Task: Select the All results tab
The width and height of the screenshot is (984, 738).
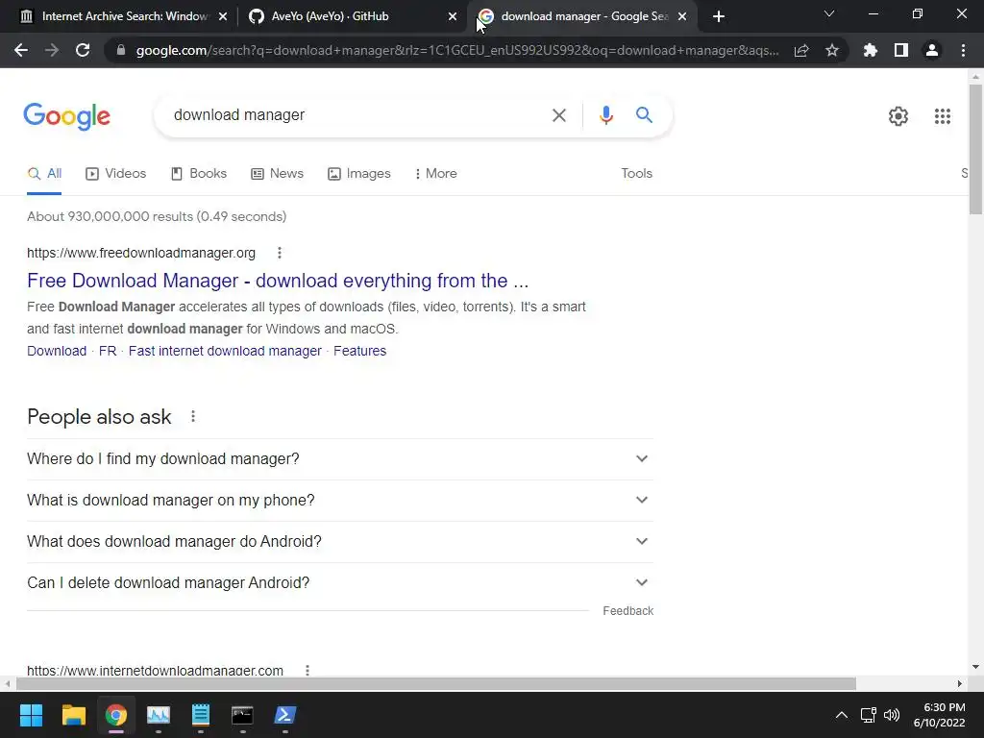Action: pos(44,173)
